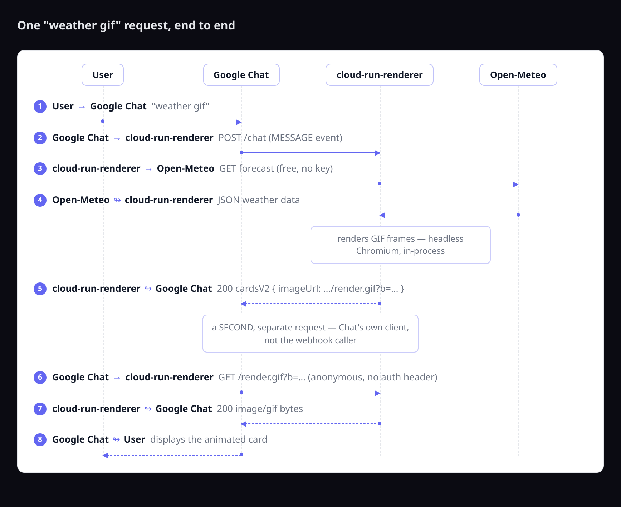Image resolution: width=621 pixels, height=507 pixels.
Task: Click the step 4 number badge
Action: click(x=40, y=200)
